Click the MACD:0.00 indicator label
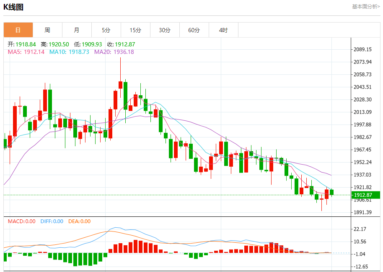 tap(21, 221)
